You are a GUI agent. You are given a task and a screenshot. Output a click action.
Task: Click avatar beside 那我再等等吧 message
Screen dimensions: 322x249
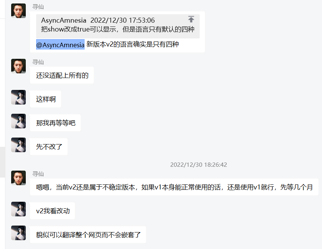coord(18,121)
